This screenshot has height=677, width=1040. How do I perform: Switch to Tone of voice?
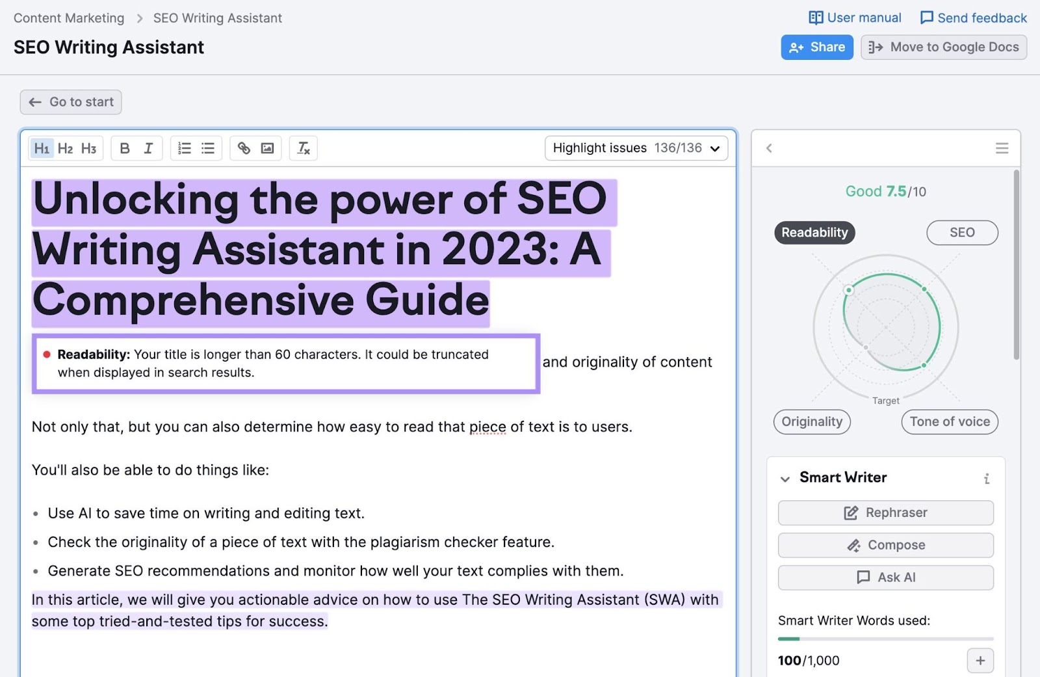coord(949,421)
